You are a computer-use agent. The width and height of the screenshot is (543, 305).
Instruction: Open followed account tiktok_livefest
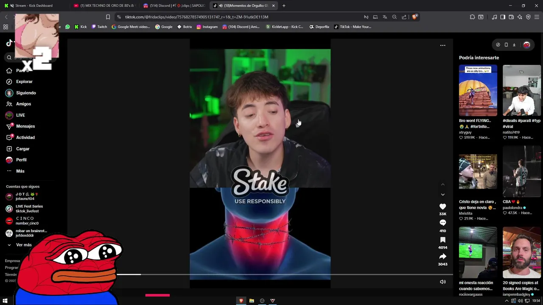pyautogui.click(x=24, y=208)
